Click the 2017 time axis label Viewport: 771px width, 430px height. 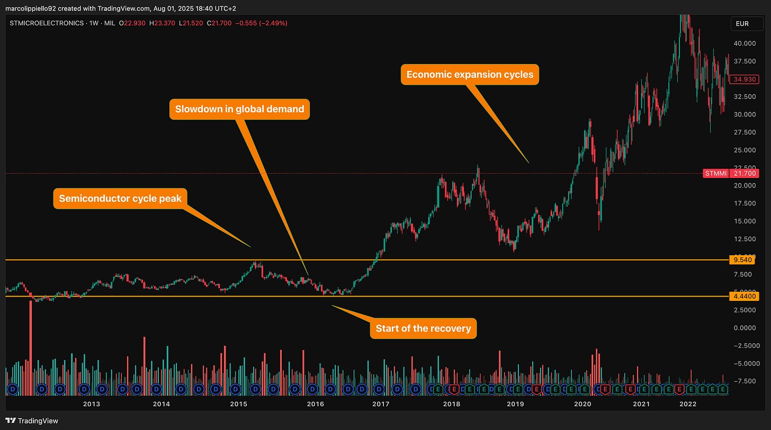(x=381, y=405)
